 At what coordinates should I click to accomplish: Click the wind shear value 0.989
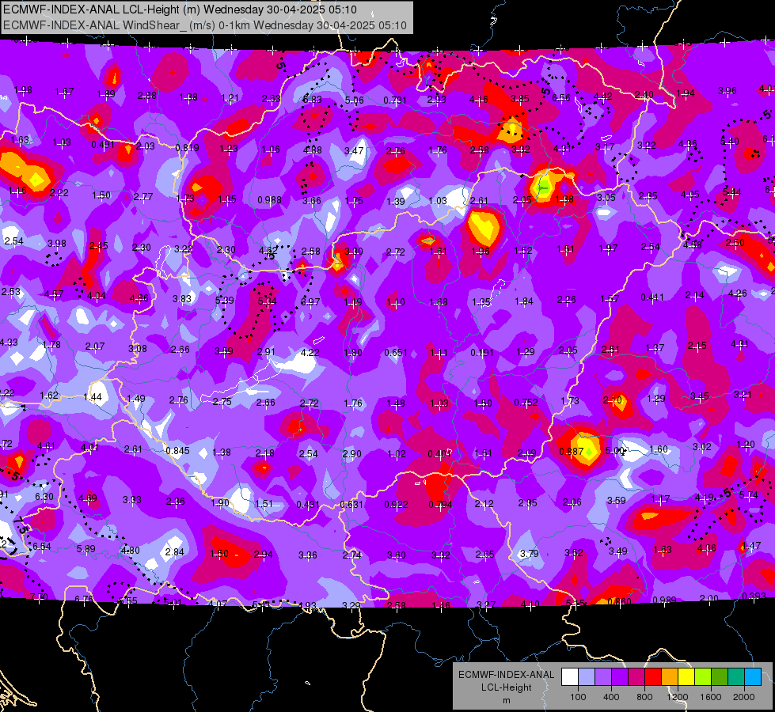[x=664, y=600]
